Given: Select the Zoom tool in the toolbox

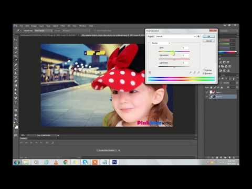Looking at the screenshot, I should 16,119.
